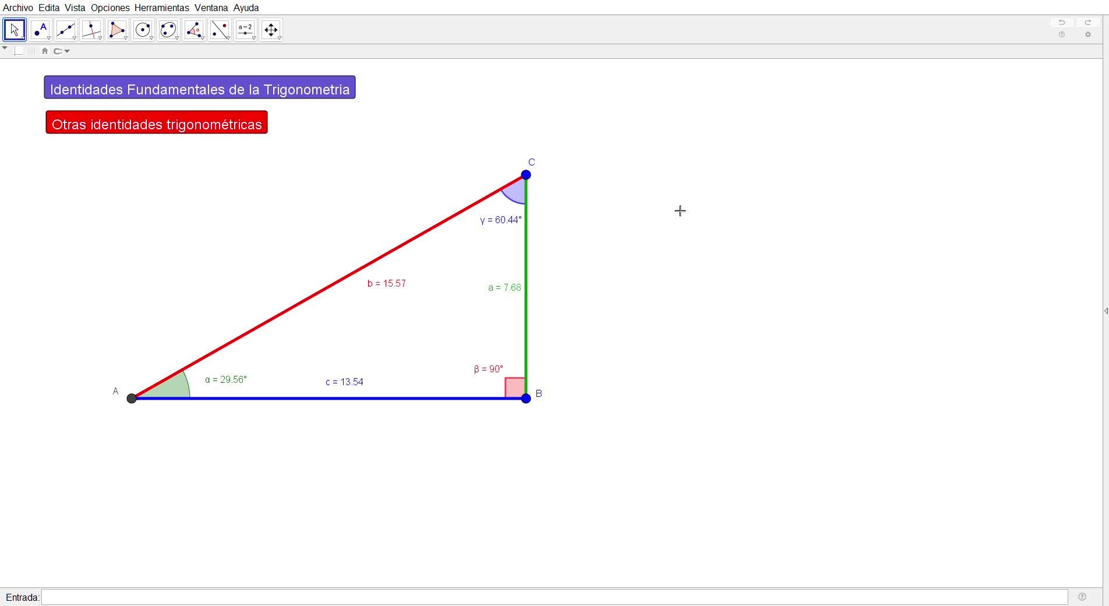1109x606 pixels.
Task: Toggle grid visibility in style bar
Action: click(31, 51)
